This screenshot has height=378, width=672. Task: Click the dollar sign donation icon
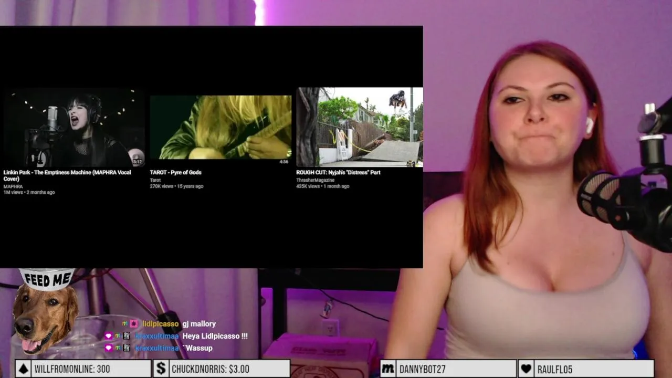click(x=161, y=369)
